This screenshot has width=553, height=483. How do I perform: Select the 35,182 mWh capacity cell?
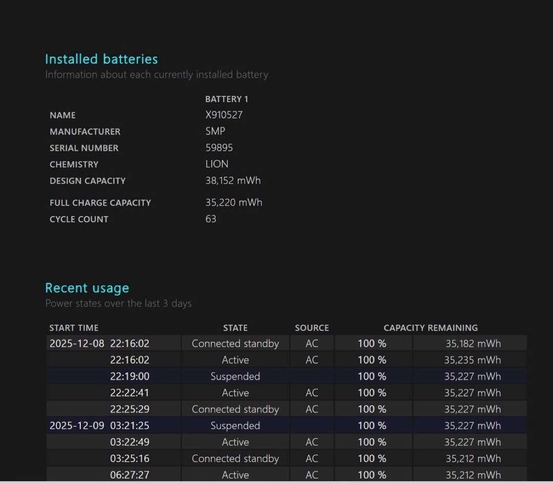[473, 344]
